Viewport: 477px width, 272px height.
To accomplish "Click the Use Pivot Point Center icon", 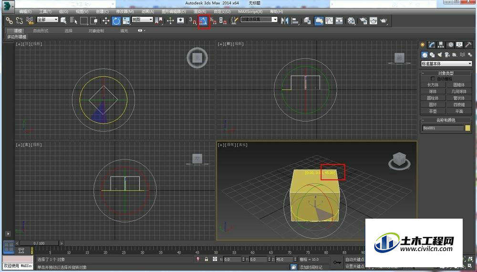I will click(x=159, y=20).
